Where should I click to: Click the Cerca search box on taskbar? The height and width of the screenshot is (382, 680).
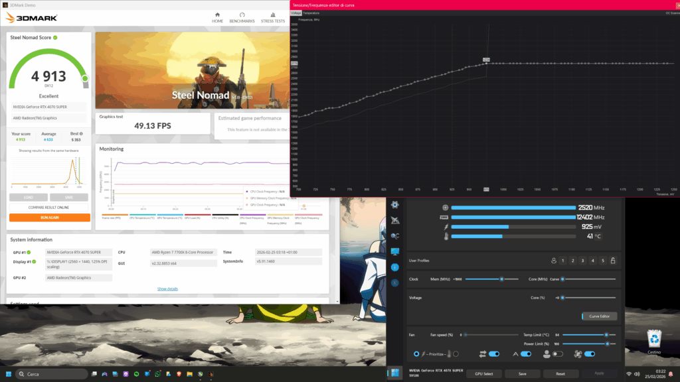[x=51, y=374]
